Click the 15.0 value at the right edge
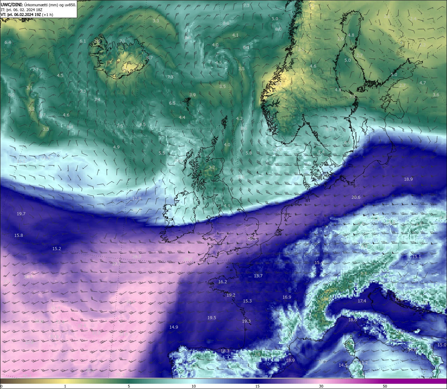Viewport: 447px width, 389px height. click(442, 345)
